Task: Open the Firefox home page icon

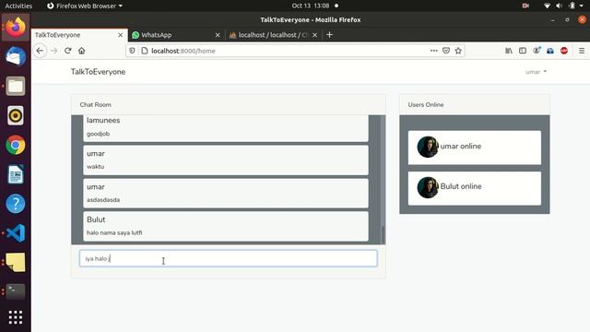Action: [82, 51]
